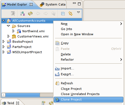Click the PartsProject folder icon
Image resolution: width=125 pixels, height=105 pixels.
pos(9,47)
